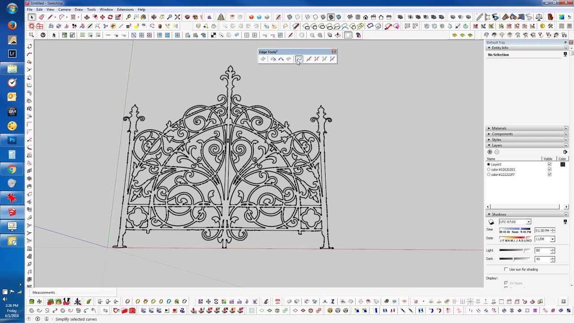Add a new layer with plus button

click(490, 152)
